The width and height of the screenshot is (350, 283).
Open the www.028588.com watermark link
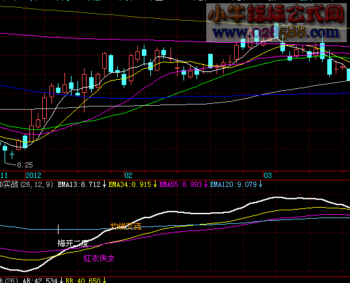tap(276, 32)
